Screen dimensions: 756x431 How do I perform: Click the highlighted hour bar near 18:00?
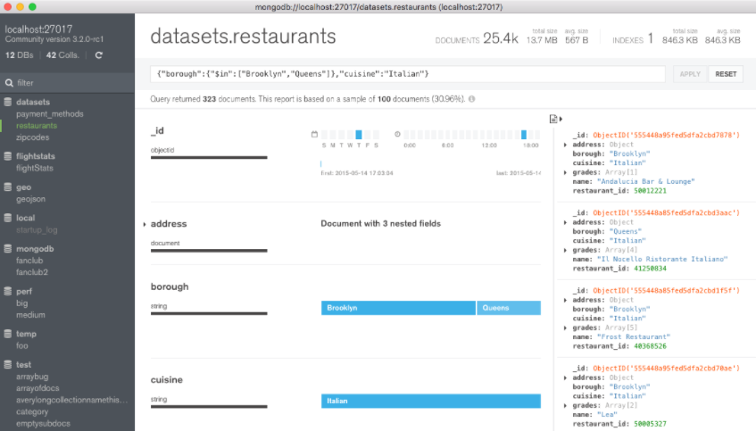[524, 135]
